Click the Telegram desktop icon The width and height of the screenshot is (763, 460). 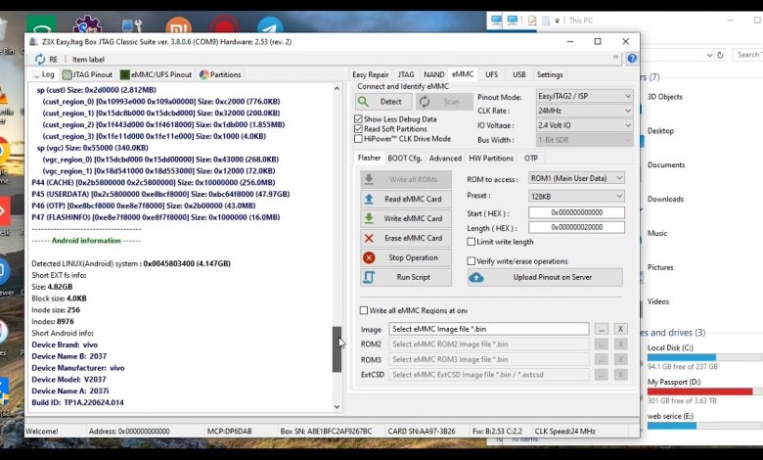[270, 25]
